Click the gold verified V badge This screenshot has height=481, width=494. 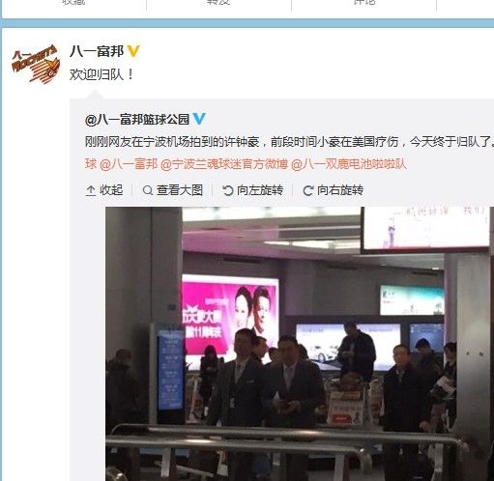click(133, 51)
